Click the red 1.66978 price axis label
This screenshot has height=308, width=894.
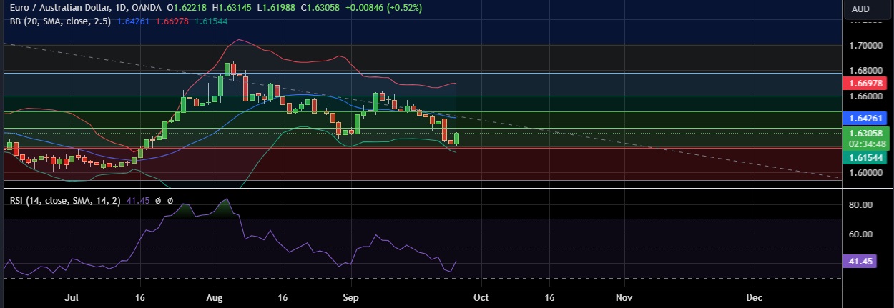tap(867, 83)
